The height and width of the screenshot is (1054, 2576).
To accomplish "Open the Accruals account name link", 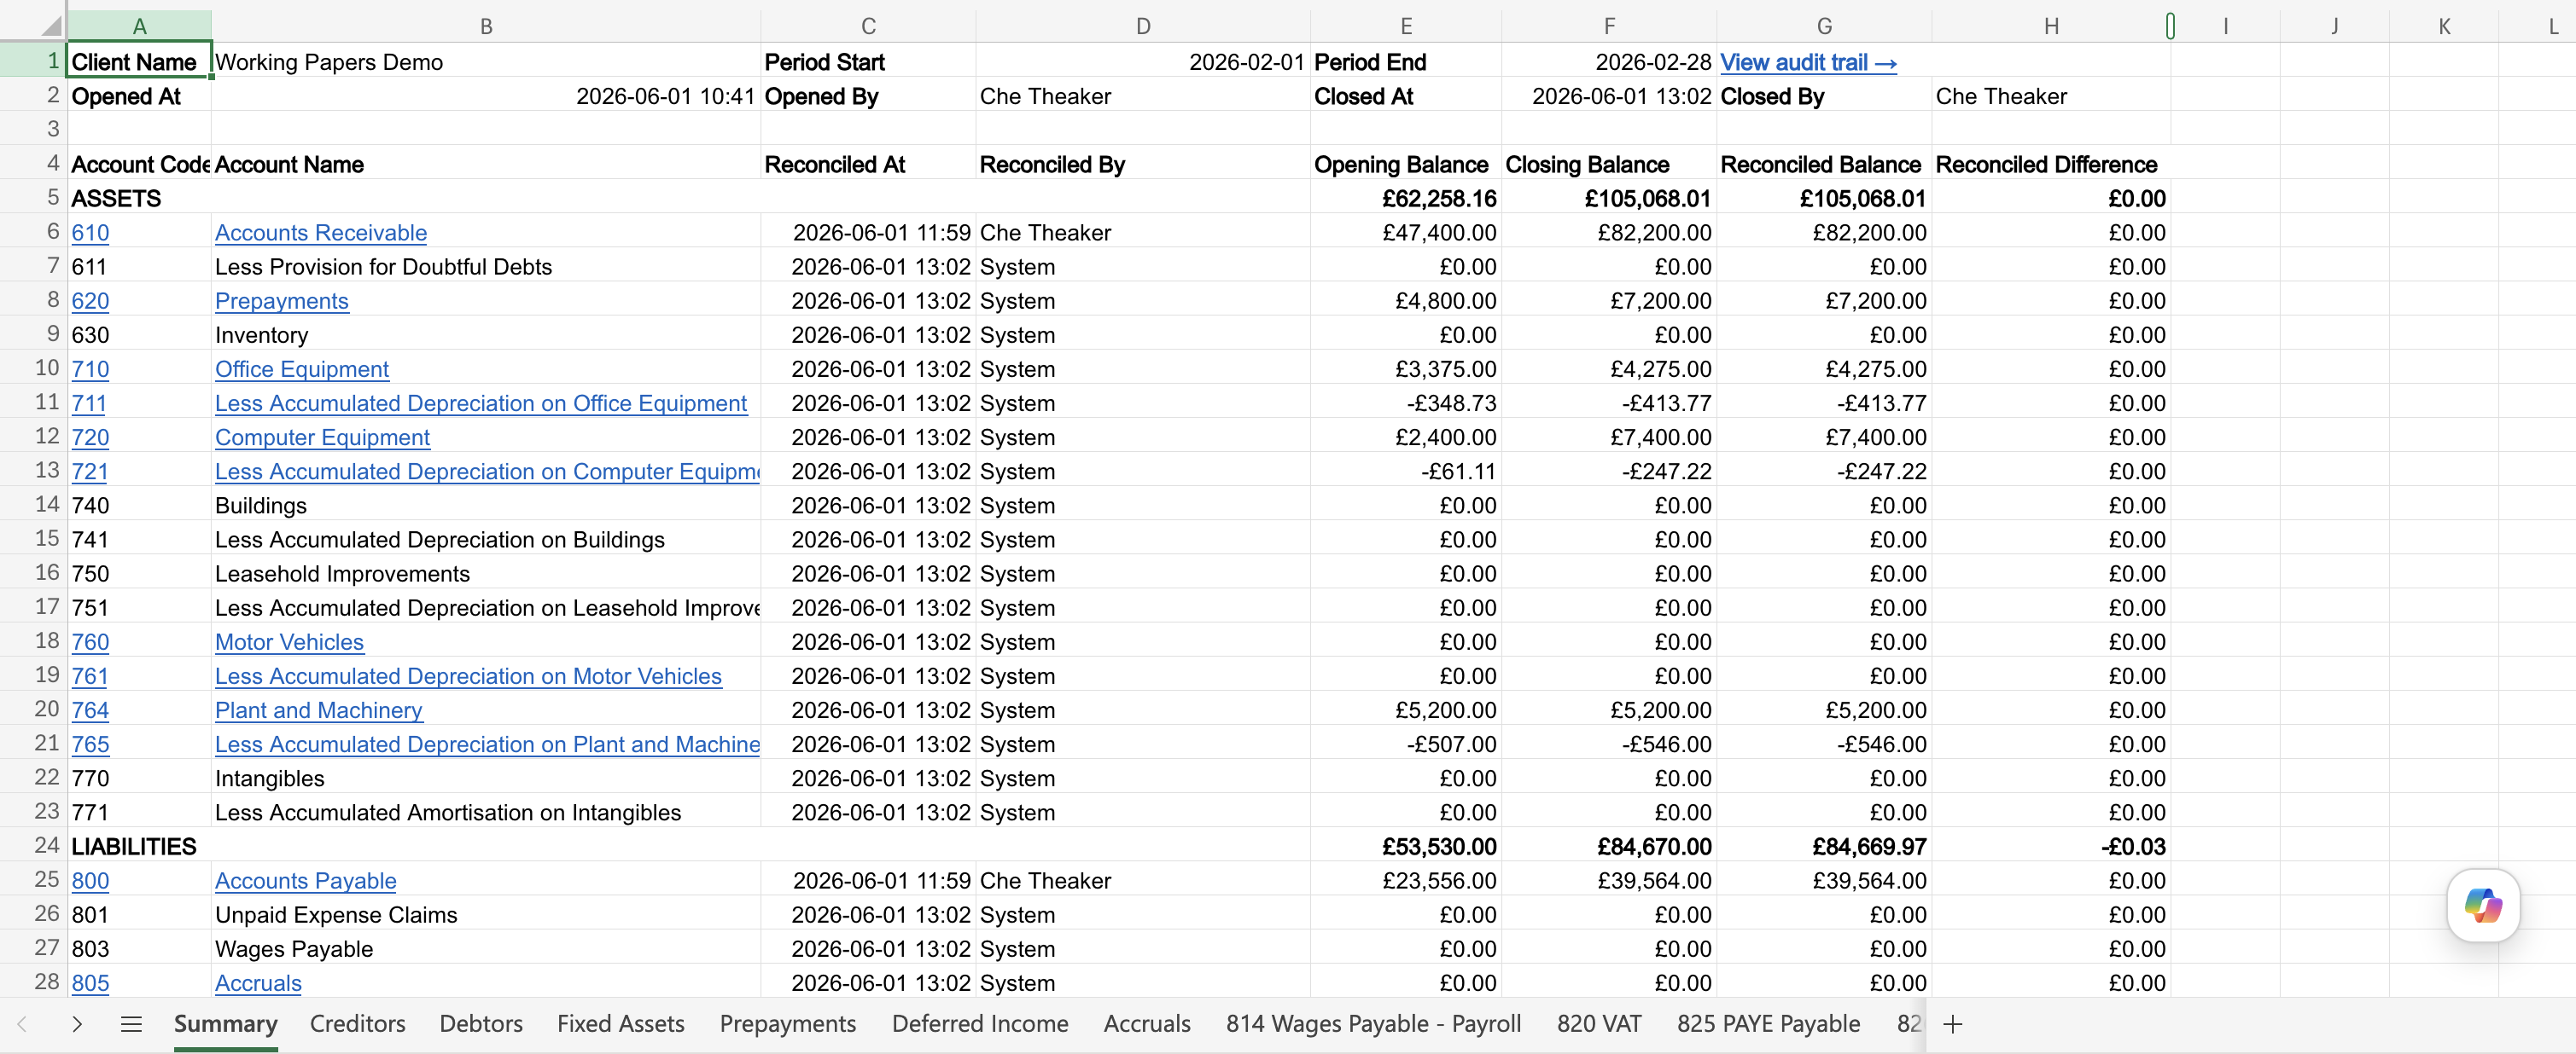I will click(x=258, y=982).
